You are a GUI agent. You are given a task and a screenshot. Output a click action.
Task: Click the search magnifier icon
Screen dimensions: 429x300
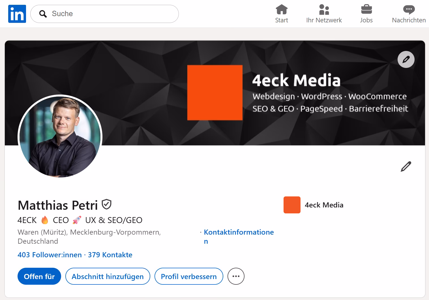tap(43, 14)
